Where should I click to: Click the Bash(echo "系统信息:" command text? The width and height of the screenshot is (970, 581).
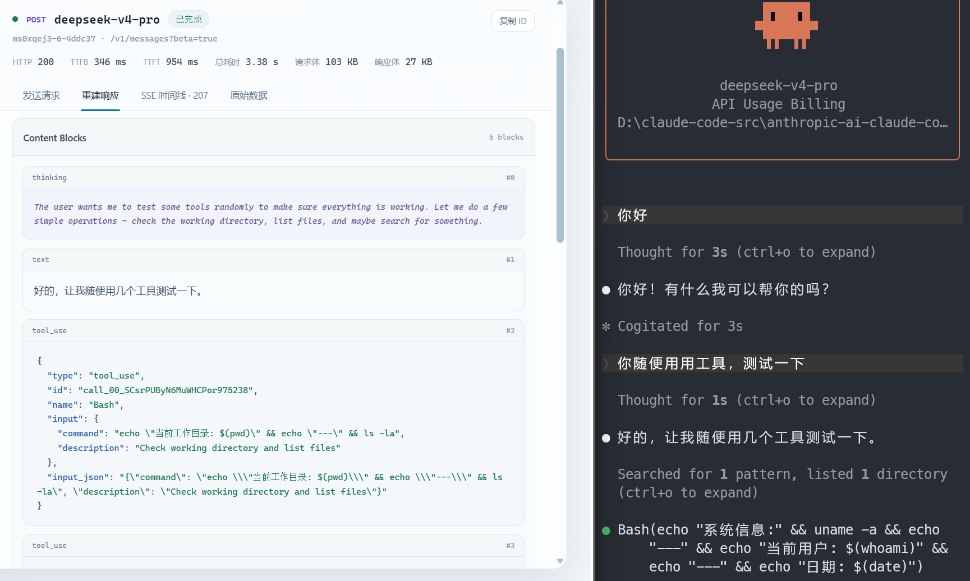[x=783, y=548]
